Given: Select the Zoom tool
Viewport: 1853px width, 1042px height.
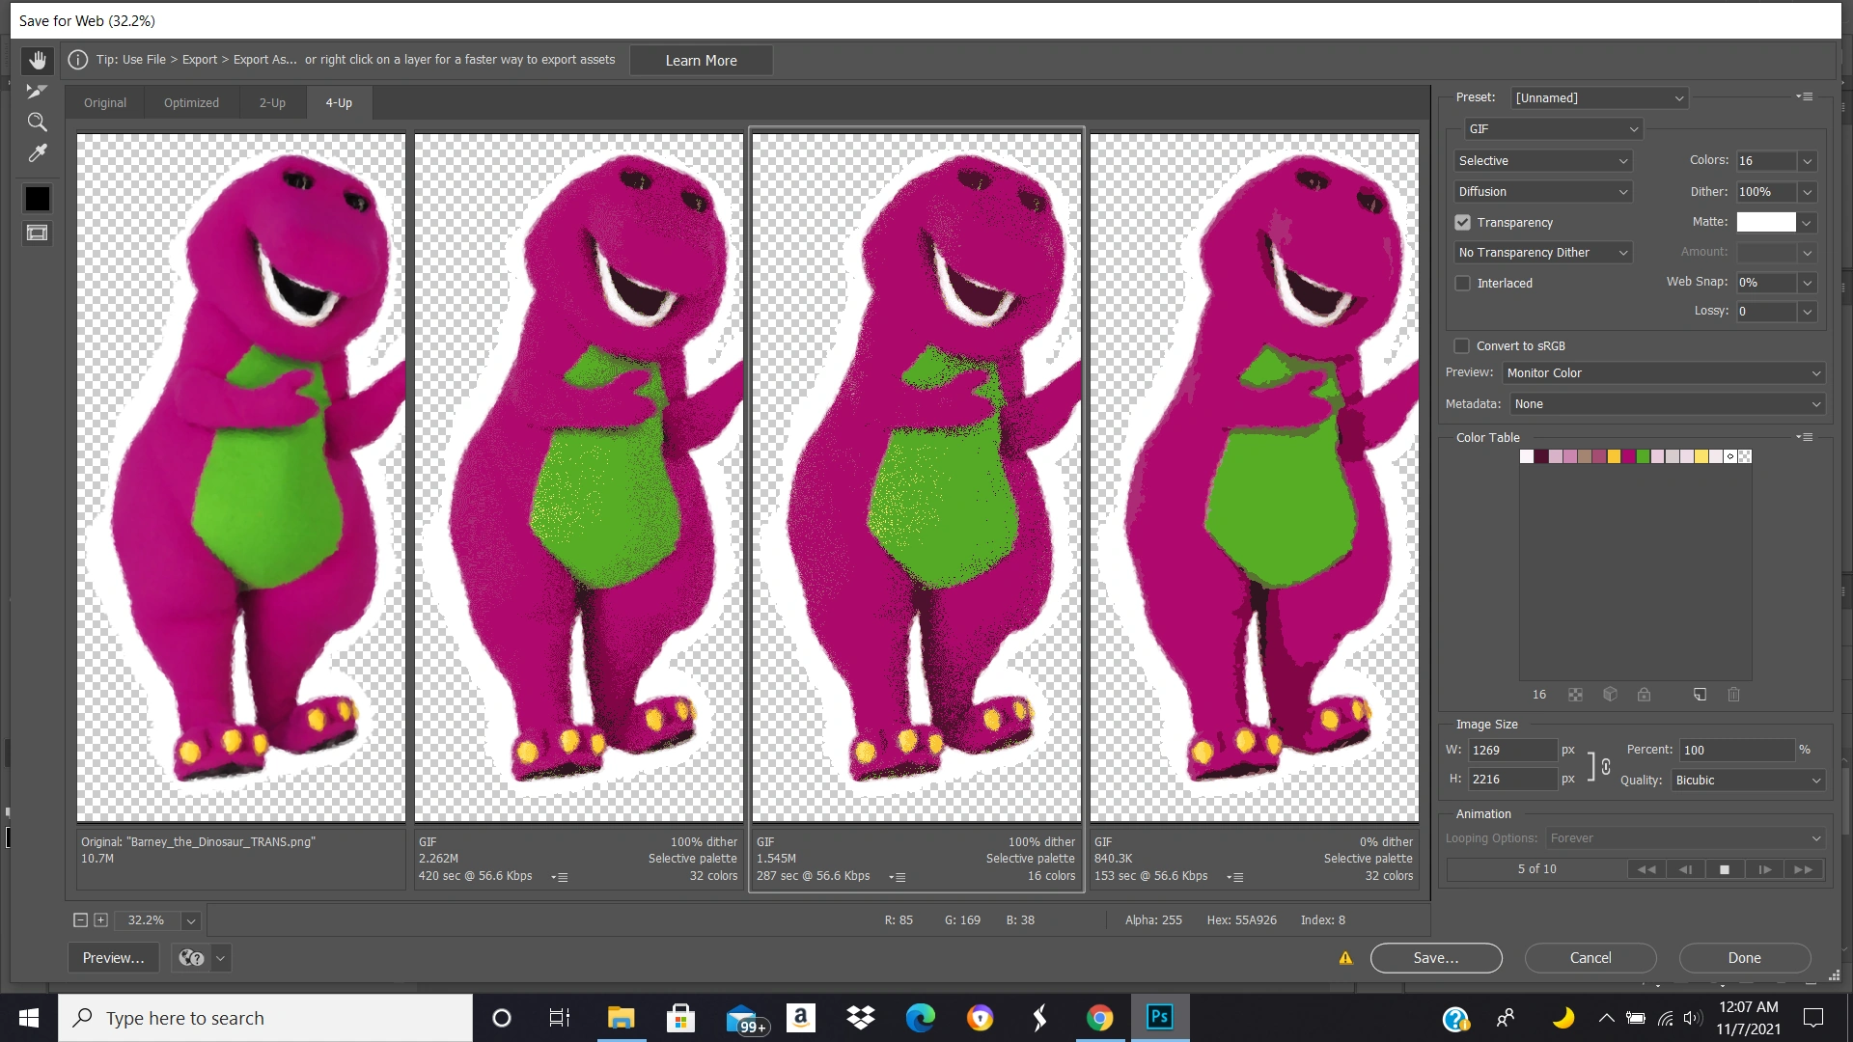Looking at the screenshot, I should (x=37, y=122).
